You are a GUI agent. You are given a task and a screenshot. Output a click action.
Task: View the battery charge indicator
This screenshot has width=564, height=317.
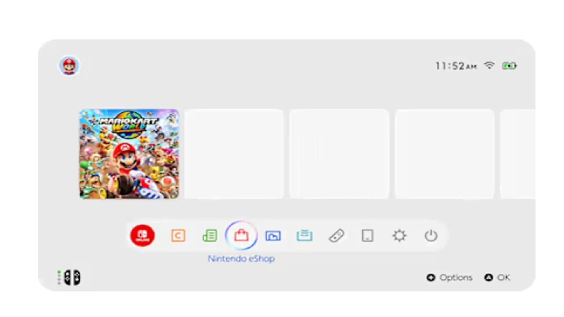pos(510,66)
